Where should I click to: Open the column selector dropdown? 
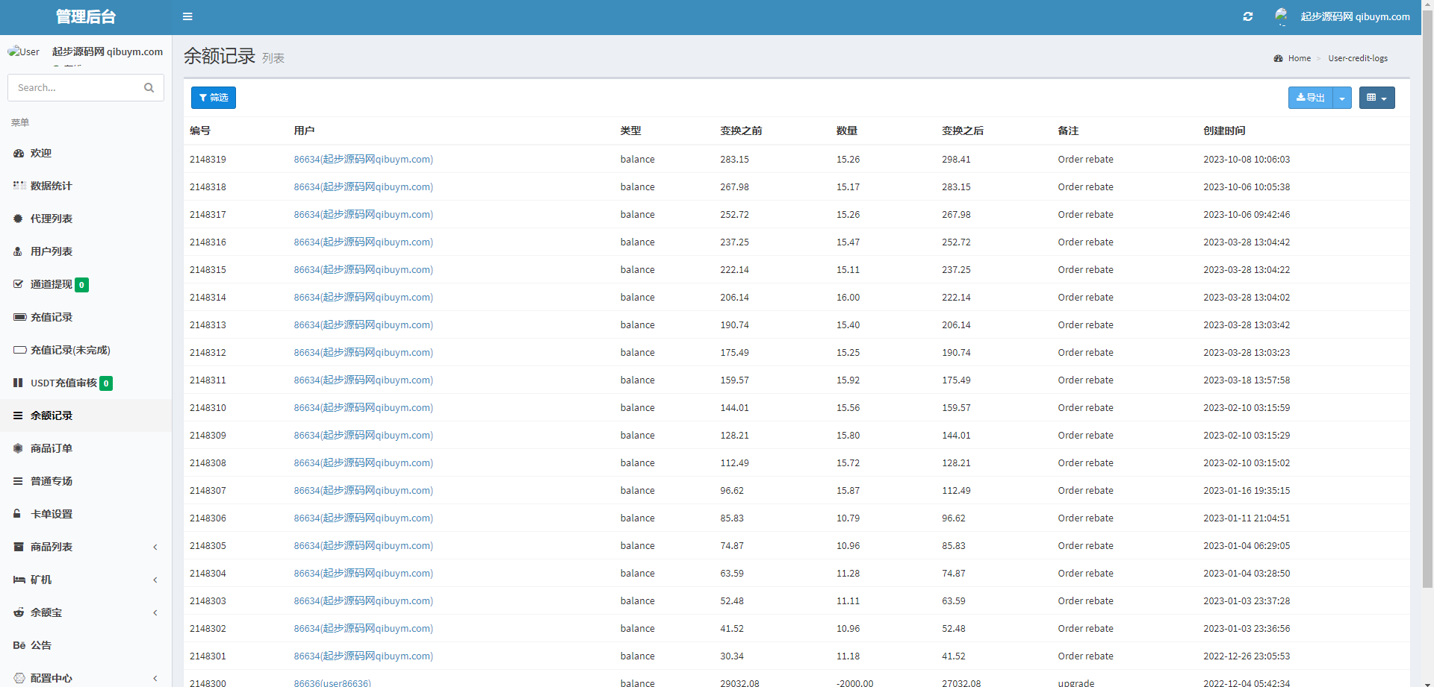[1376, 98]
